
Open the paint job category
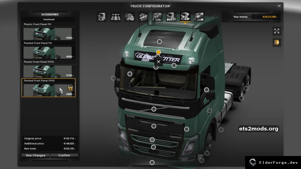click(171, 17)
